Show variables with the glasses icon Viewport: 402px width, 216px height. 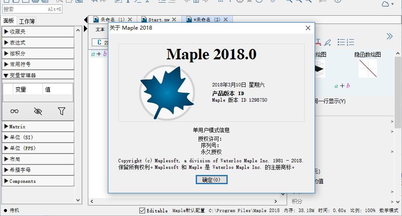tap(14, 111)
